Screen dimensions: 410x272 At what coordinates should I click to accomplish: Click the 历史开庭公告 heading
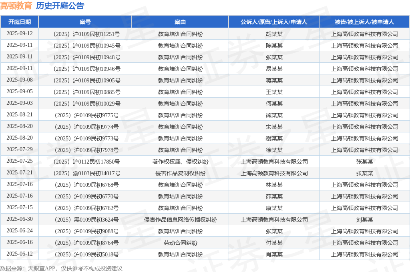tap(60, 6)
